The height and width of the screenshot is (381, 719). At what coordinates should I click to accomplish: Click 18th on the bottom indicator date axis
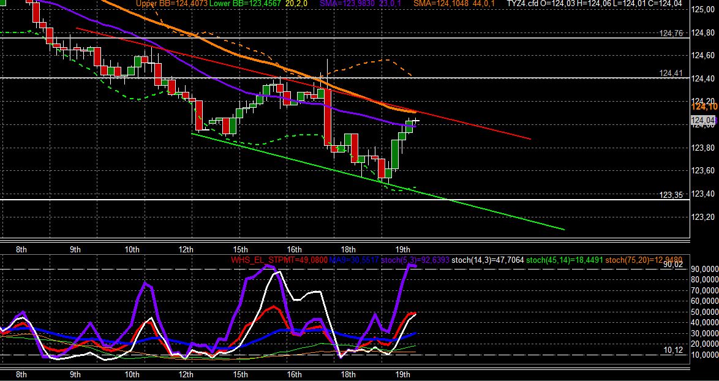point(348,374)
